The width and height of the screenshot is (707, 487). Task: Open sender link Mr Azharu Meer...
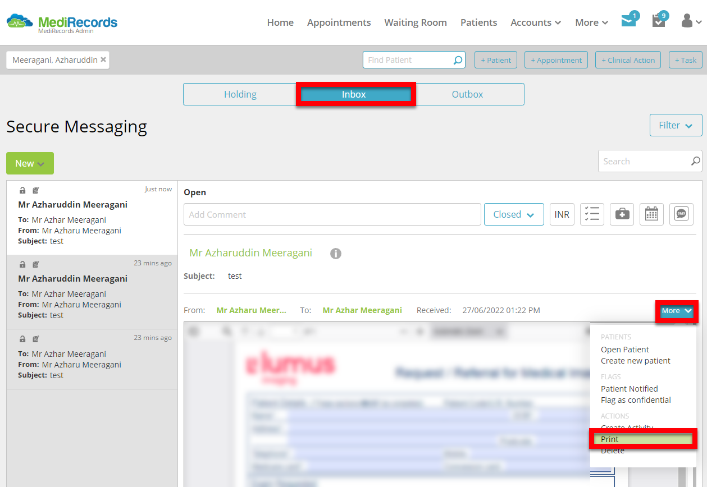(251, 310)
